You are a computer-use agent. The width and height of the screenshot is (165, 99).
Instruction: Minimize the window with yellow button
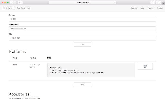(5, 2)
